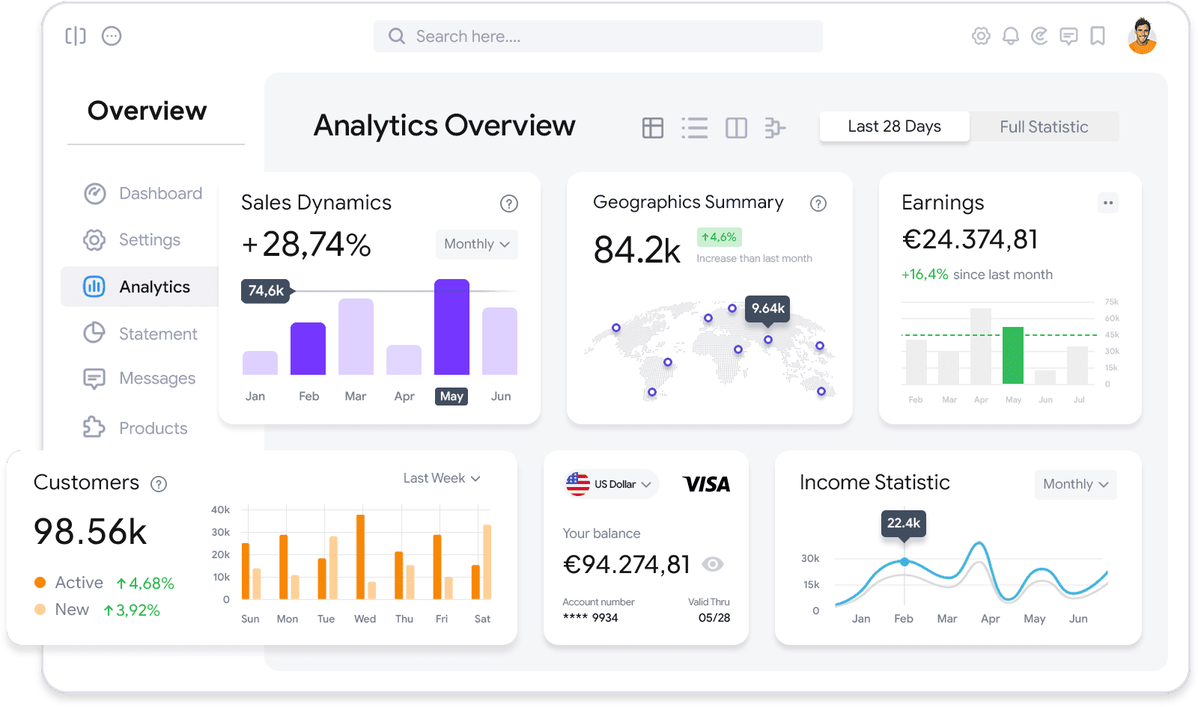Open the chat message icon in header
This screenshot has width=1198, height=707.
coord(1068,36)
